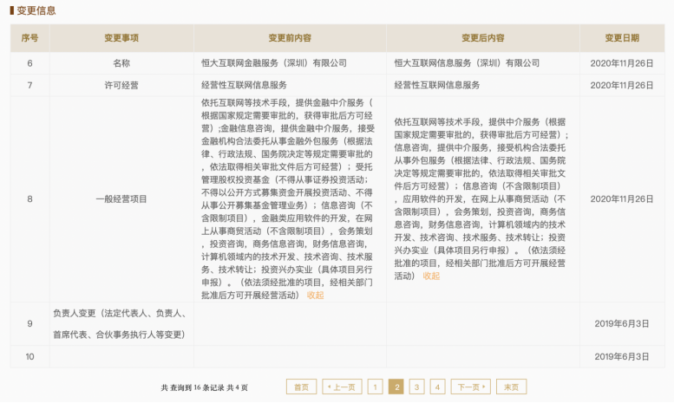Click the 变更事项 column header

121,38
